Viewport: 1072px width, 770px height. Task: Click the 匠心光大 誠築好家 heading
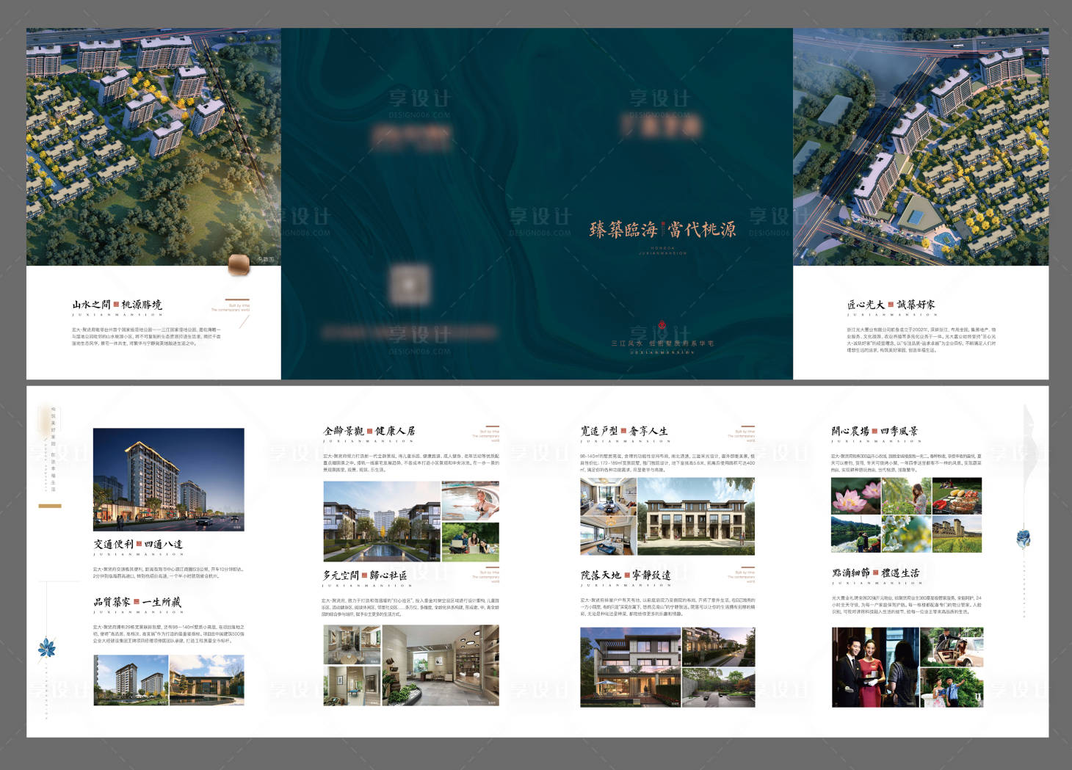(891, 305)
